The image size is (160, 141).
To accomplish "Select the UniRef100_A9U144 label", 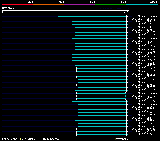I will click(143, 63).
